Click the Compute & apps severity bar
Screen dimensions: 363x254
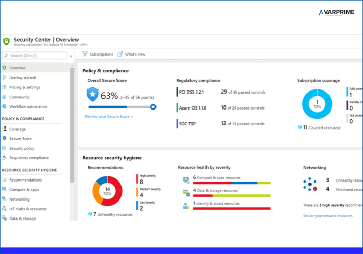232,183
